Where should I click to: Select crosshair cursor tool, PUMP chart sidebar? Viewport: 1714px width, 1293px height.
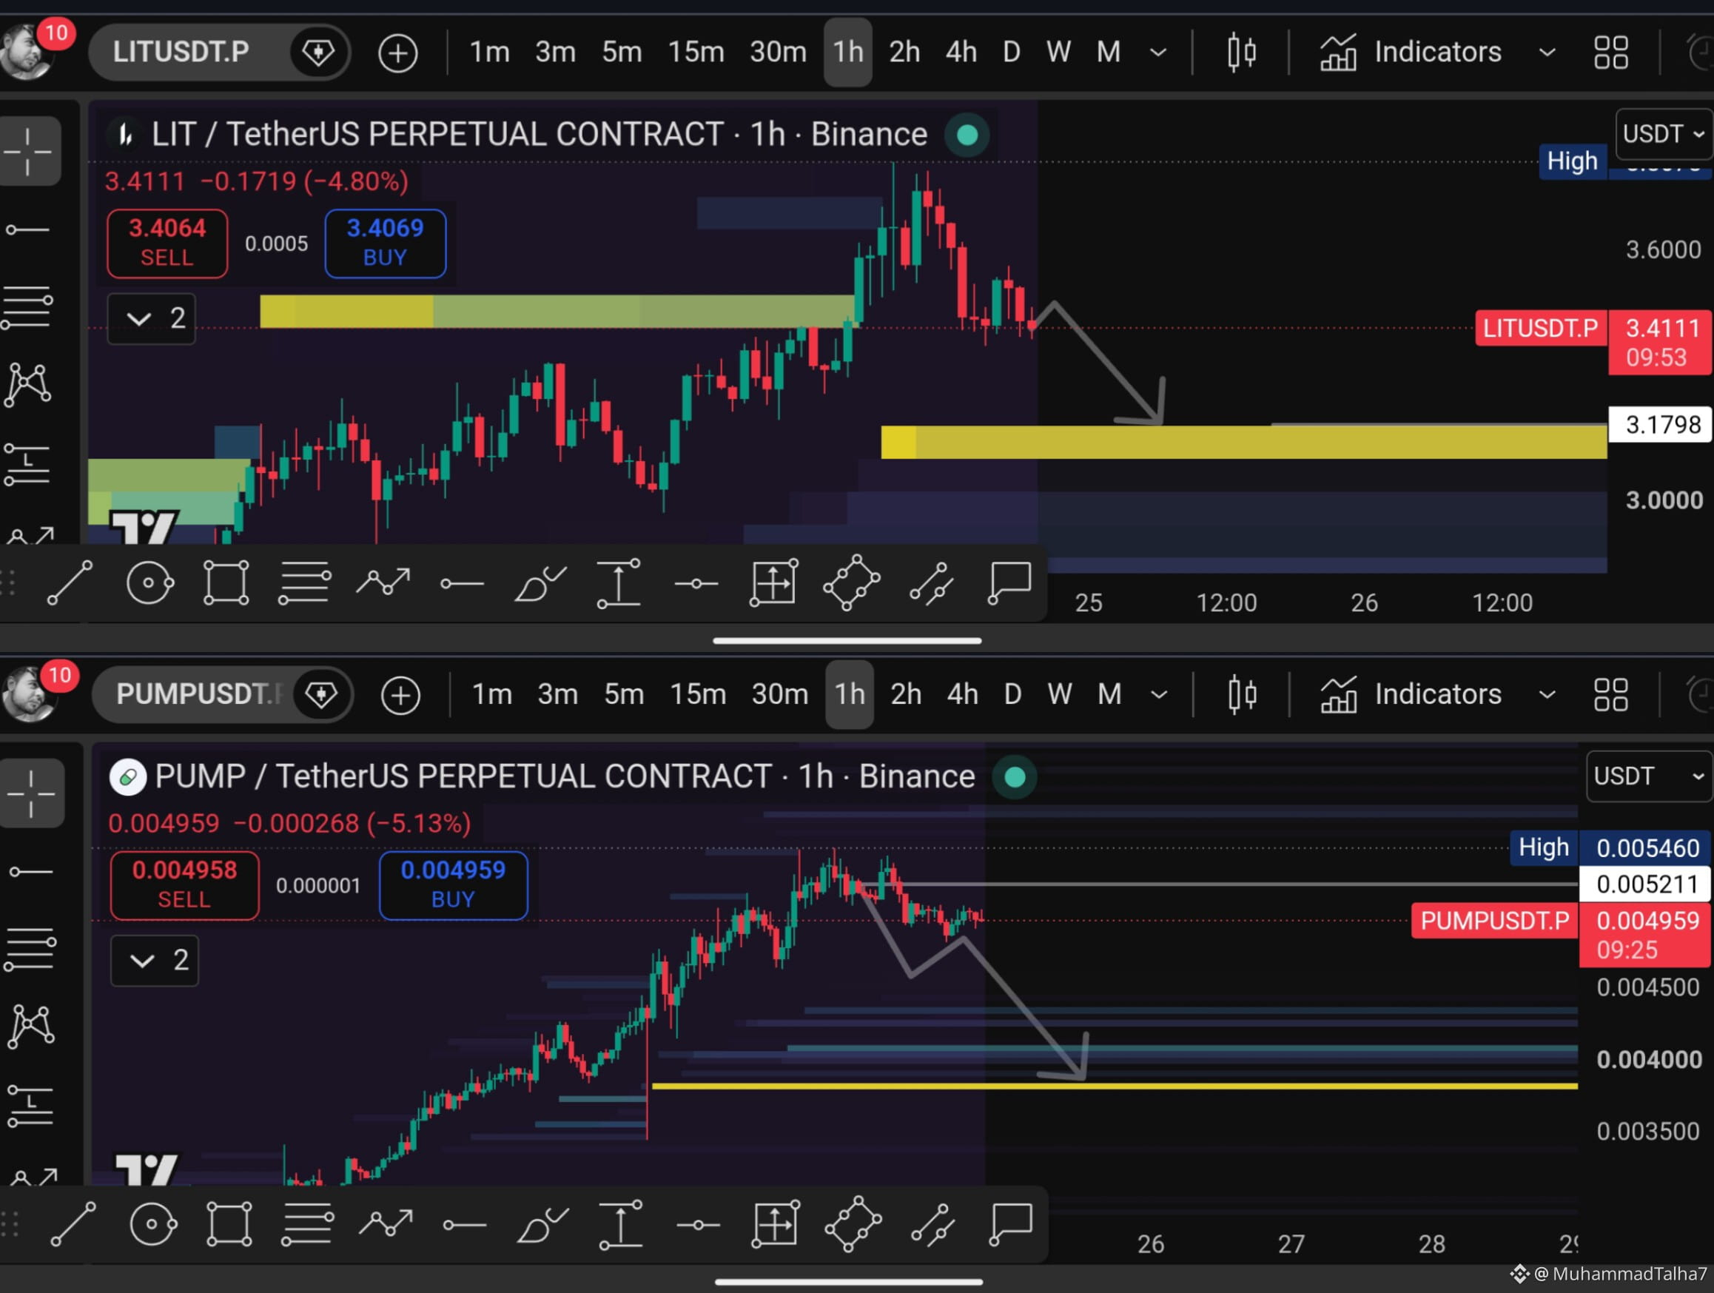31,793
